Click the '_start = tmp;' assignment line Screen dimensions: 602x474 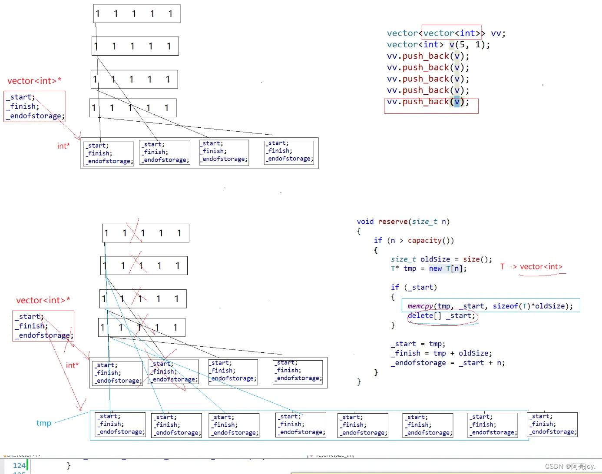coord(417,344)
